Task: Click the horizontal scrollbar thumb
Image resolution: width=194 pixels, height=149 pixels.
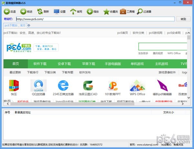Action: click(72, 104)
